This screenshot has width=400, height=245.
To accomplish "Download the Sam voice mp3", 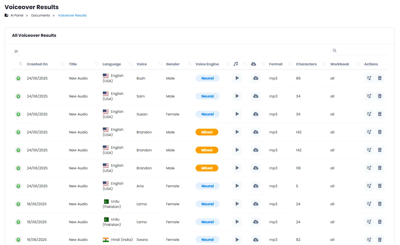I will (x=256, y=96).
